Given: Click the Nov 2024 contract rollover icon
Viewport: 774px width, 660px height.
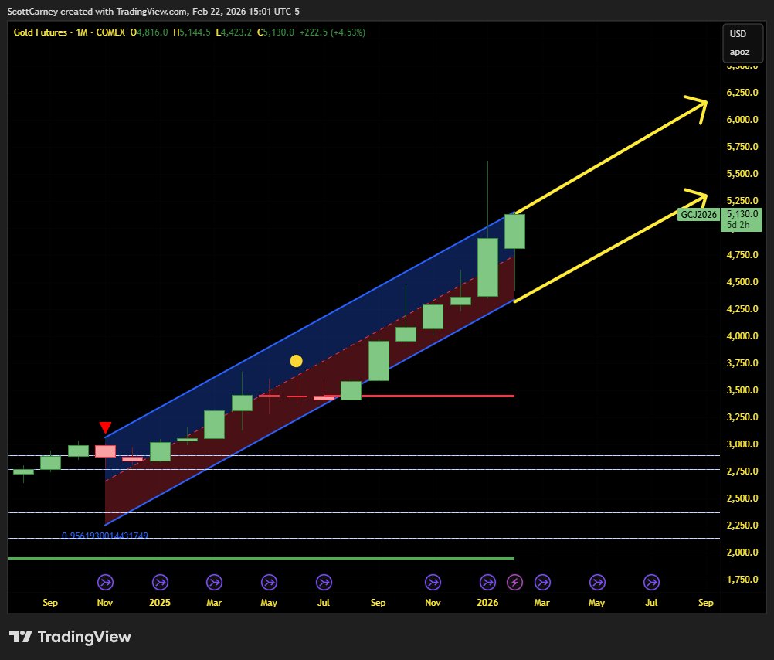Looking at the screenshot, I should tap(105, 582).
